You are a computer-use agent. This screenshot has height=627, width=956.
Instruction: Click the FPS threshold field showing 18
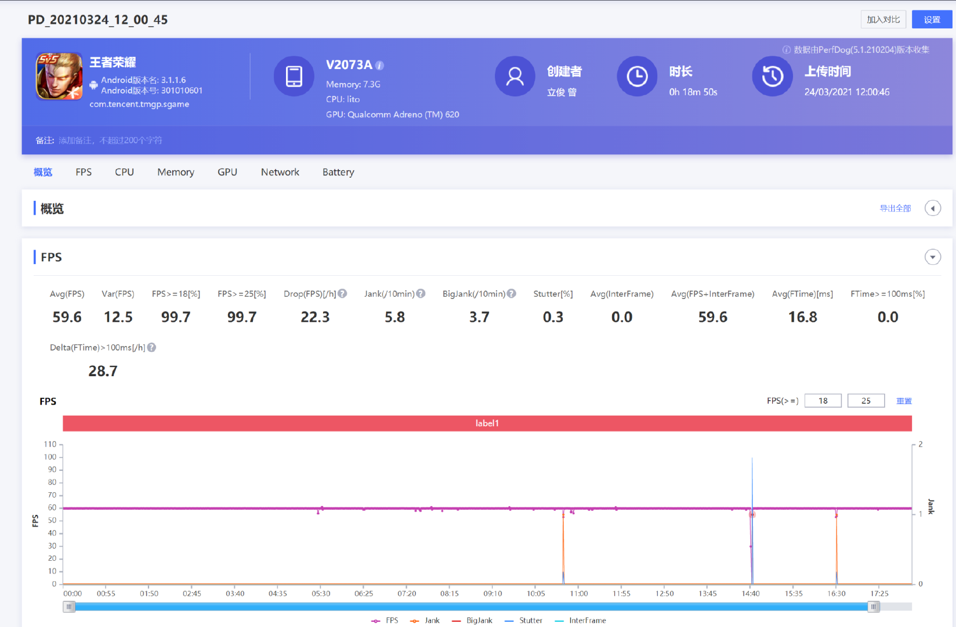click(x=823, y=401)
